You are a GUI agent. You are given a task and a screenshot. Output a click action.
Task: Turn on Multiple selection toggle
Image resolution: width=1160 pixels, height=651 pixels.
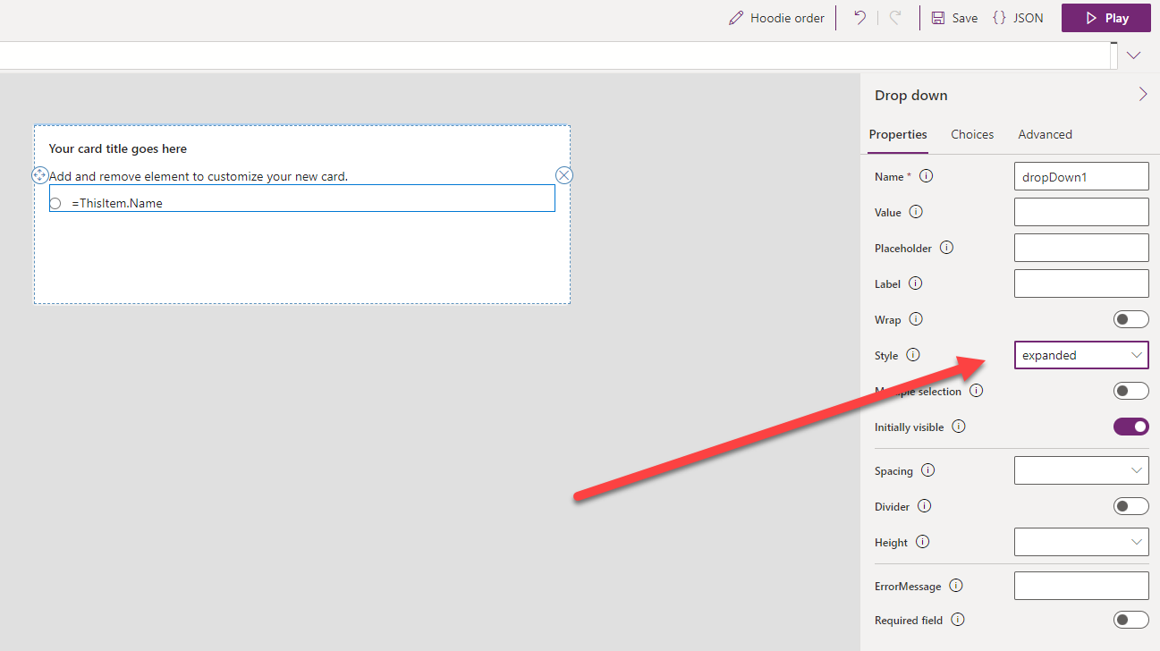(1130, 391)
